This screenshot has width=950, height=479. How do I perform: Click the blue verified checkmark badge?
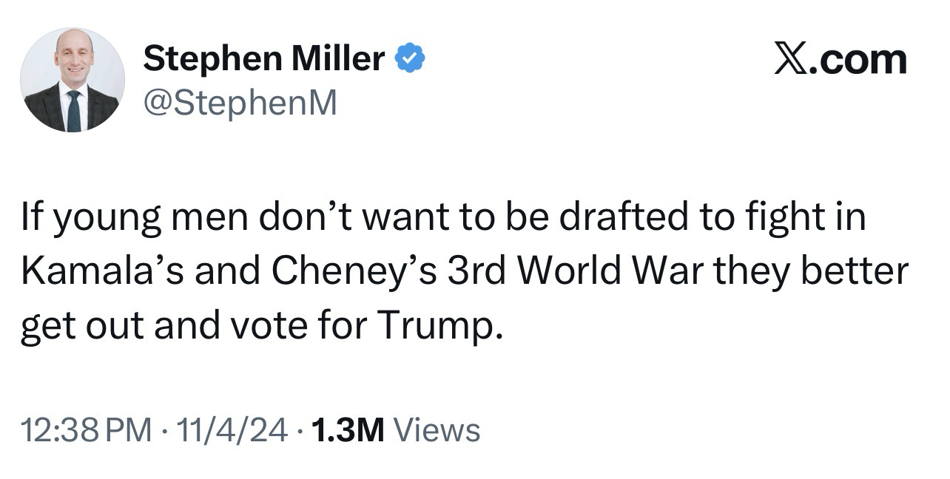[x=411, y=59]
